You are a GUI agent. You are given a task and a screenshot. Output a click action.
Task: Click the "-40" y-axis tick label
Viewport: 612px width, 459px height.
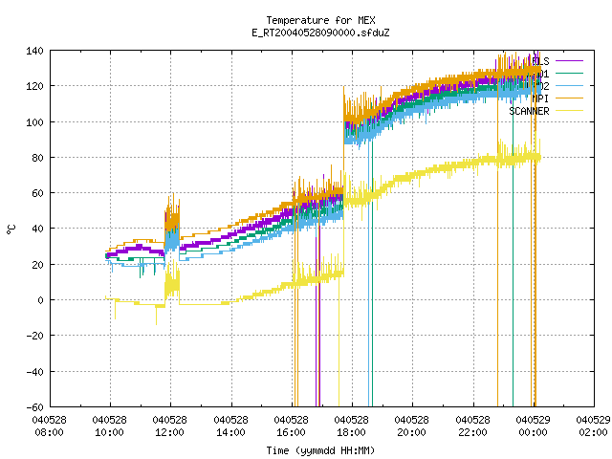pos(34,372)
